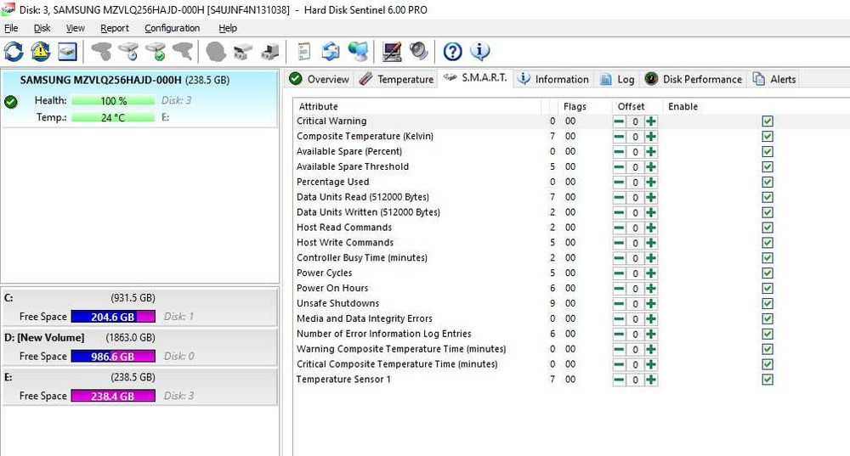
Task: Decrease offset for Power On Hours with minus
Action: [619, 288]
